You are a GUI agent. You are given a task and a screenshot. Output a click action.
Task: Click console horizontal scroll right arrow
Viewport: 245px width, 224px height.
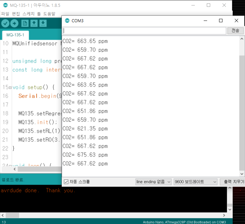pos(224,215)
